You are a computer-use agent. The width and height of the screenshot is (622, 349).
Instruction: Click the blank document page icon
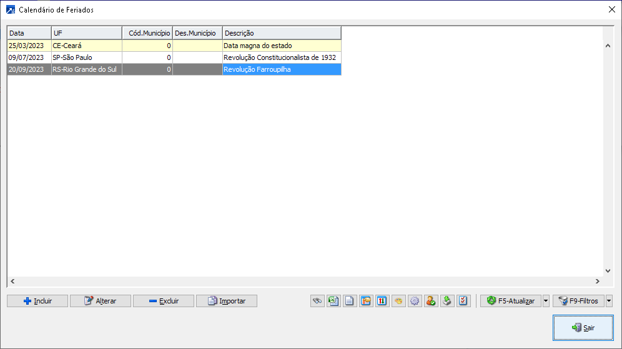click(350, 301)
